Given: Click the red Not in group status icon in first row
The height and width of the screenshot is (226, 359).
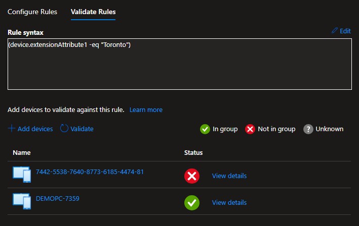Looking at the screenshot, I should tap(192, 176).
